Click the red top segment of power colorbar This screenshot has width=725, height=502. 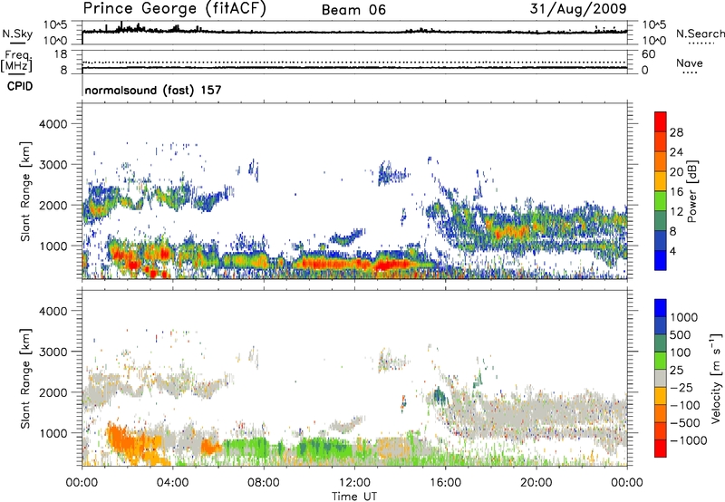(661, 121)
